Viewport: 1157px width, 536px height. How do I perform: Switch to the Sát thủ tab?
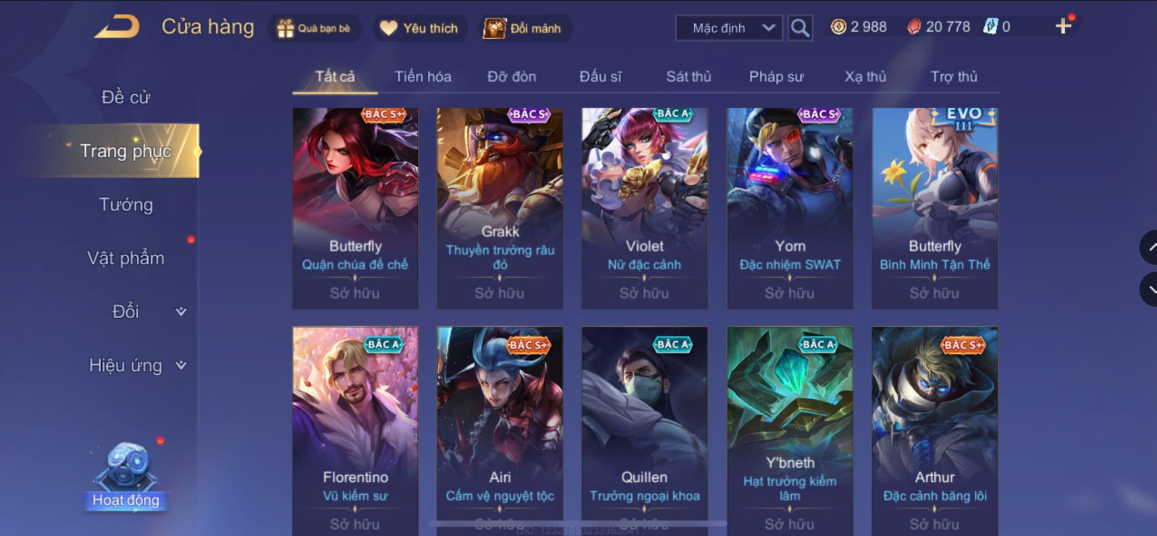point(689,76)
